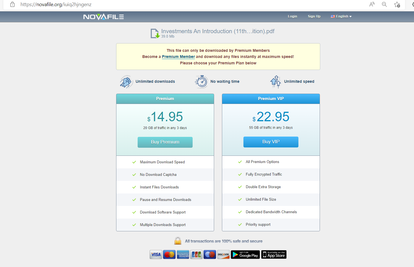
Task: Click the Double Extra Storage feature
Action: [x=263, y=187]
